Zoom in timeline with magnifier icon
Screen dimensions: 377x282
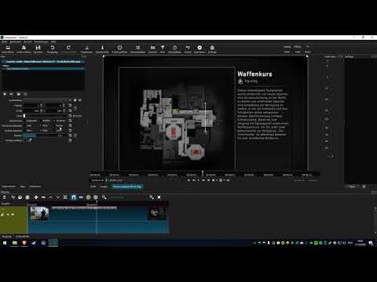point(152,197)
